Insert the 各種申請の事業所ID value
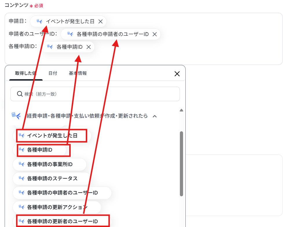Viewport: 294px width, 227px height. 50,164
